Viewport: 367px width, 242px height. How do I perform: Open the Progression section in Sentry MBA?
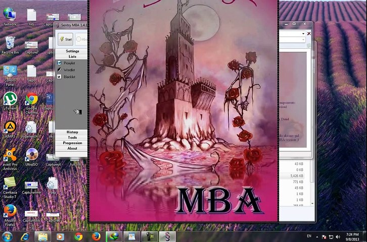71,143
